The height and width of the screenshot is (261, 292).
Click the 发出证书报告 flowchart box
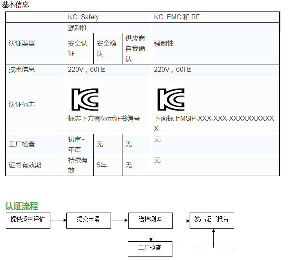(x=211, y=219)
